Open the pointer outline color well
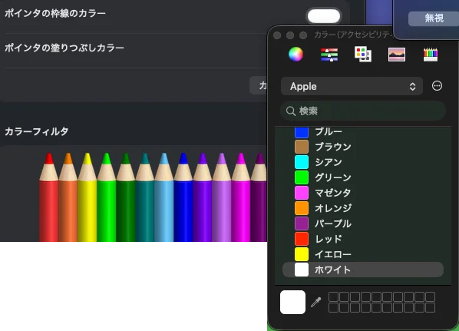The image size is (459, 331). [x=324, y=16]
